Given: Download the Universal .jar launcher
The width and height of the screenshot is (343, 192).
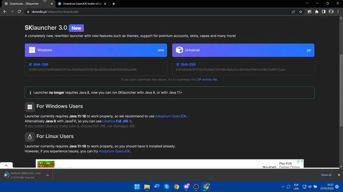Looking at the screenshot, I should tap(243, 50).
